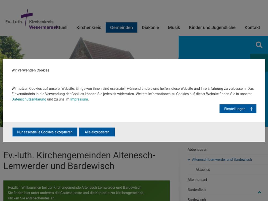The height and width of the screenshot is (201, 268).
Task: Open the Impressum link
Action: (79, 99)
